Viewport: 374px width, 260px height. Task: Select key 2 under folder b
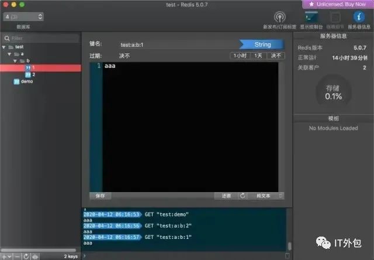[40, 75]
